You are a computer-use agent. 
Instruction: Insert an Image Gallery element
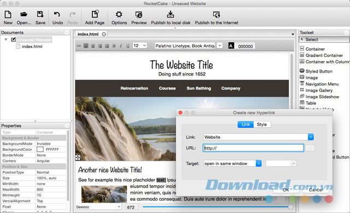[x=316, y=90]
